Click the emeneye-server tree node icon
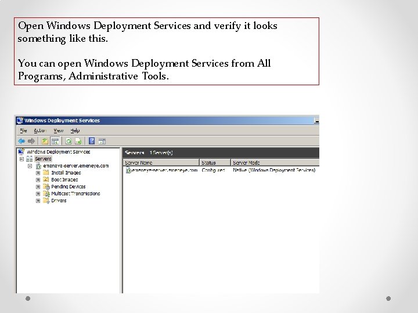Screen dimensions: 418x313 [x=38, y=166]
